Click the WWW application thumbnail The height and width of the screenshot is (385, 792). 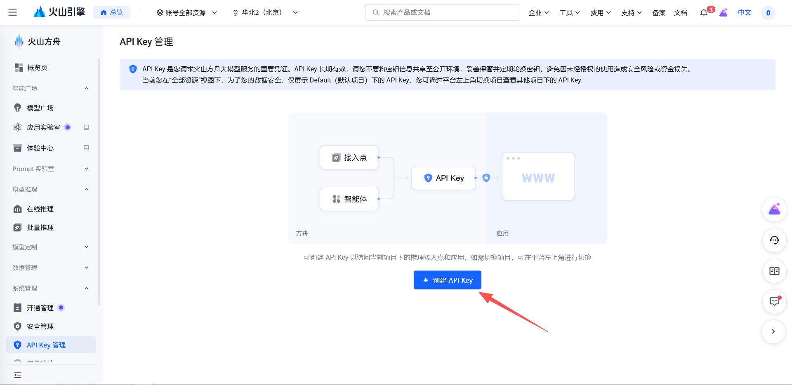[538, 177]
